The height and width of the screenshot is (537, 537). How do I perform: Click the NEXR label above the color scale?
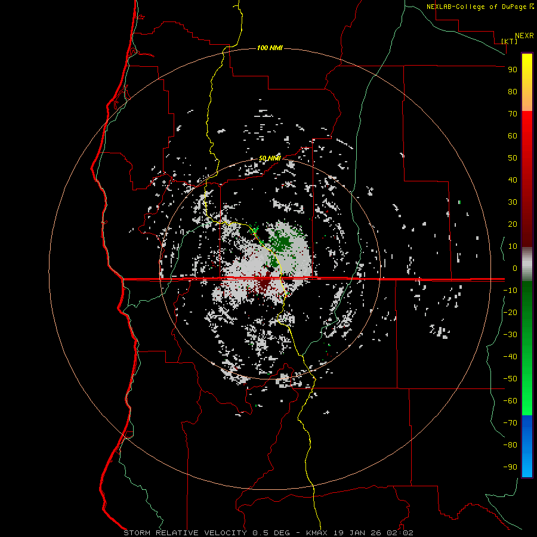coord(524,36)
